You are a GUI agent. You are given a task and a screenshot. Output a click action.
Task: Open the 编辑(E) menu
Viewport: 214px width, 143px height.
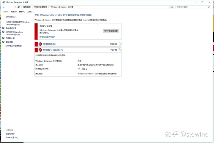pyautogui.click(x=14, y=12)
